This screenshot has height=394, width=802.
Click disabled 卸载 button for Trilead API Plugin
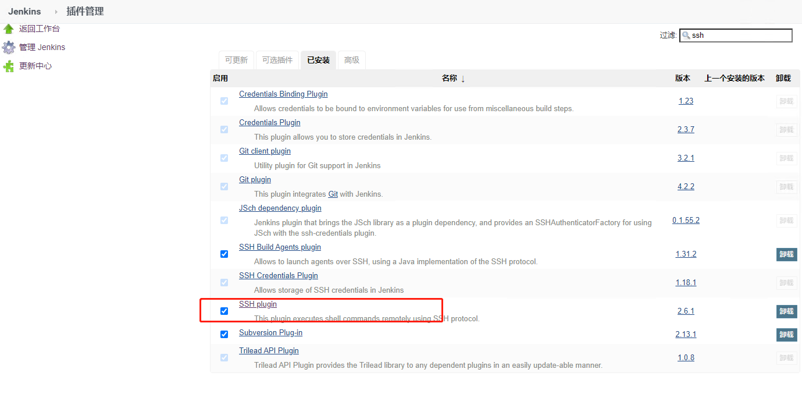pyautogui.click(x=786, y=358)
